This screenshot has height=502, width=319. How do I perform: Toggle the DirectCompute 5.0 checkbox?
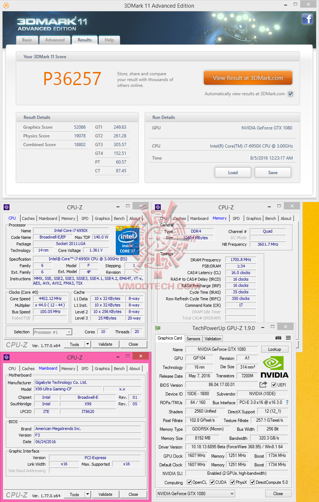pyautogui.click(x=252, y=482)
